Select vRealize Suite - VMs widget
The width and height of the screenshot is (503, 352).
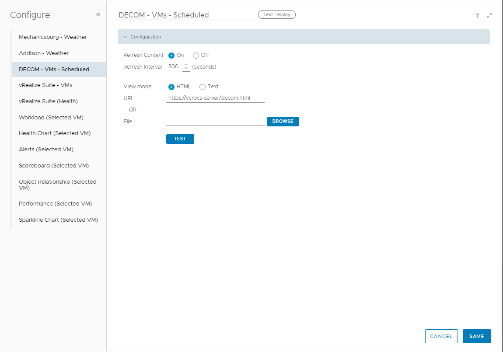tap(45, 85)
